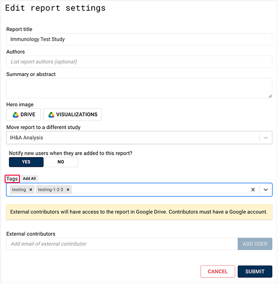Viewport: 278px width, 284px height.
Task: Remove the 'testing' tag chip
Action: [x=31, y=189]
